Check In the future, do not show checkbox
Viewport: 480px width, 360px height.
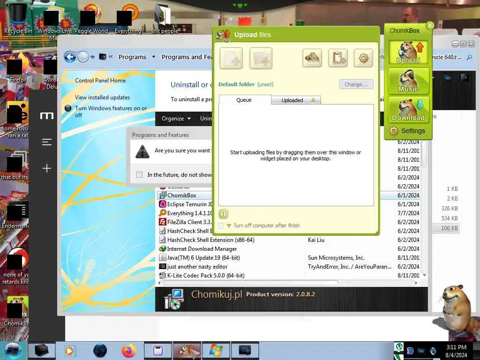[139, 174]
